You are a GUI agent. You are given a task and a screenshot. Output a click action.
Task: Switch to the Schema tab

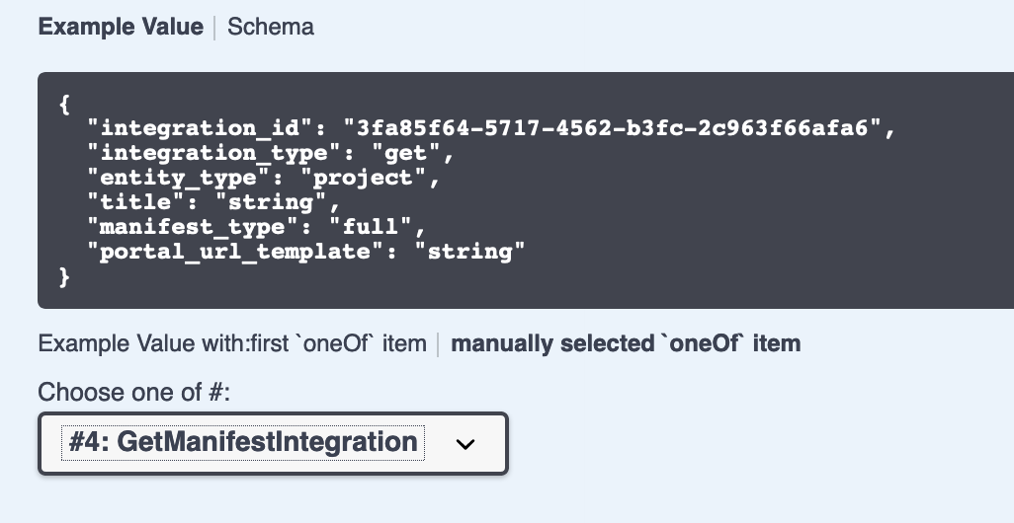coord(271,27)
